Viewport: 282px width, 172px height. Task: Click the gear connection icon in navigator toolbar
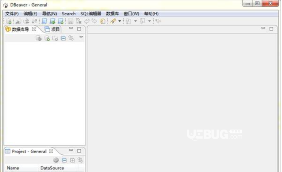coord(39,38)
